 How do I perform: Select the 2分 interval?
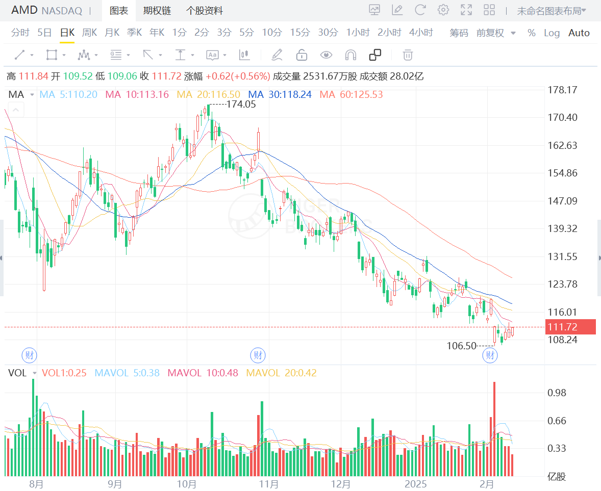[x=202, y=33]
